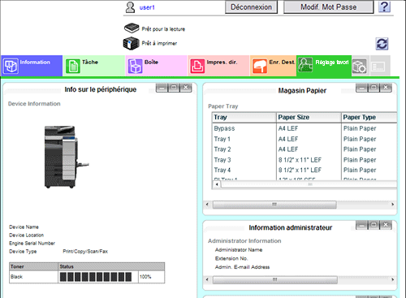This screenshot has width=406, height=298.
Task: Switch to the Tâche tab
Action: click(x=94, y=66)
